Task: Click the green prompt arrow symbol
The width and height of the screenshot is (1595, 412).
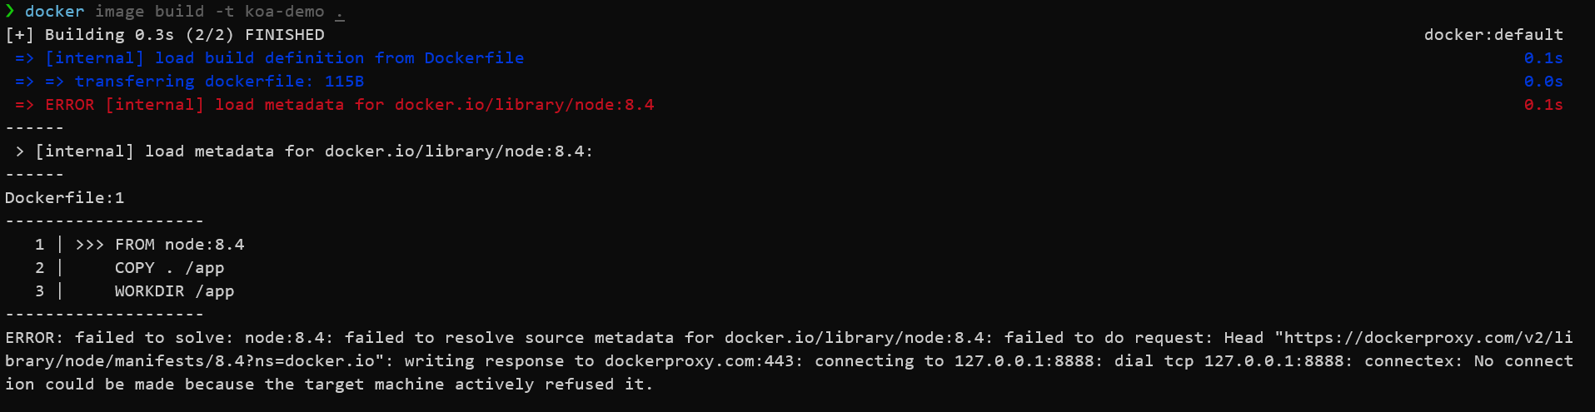Action: pyautogui.click(x=10, y=12)
